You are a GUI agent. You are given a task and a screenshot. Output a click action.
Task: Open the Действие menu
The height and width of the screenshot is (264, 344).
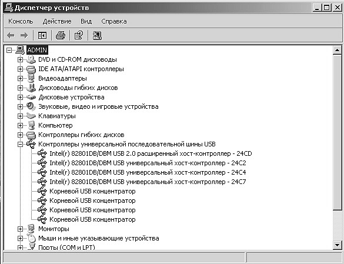pyautogui.click(x=57, y=21)
